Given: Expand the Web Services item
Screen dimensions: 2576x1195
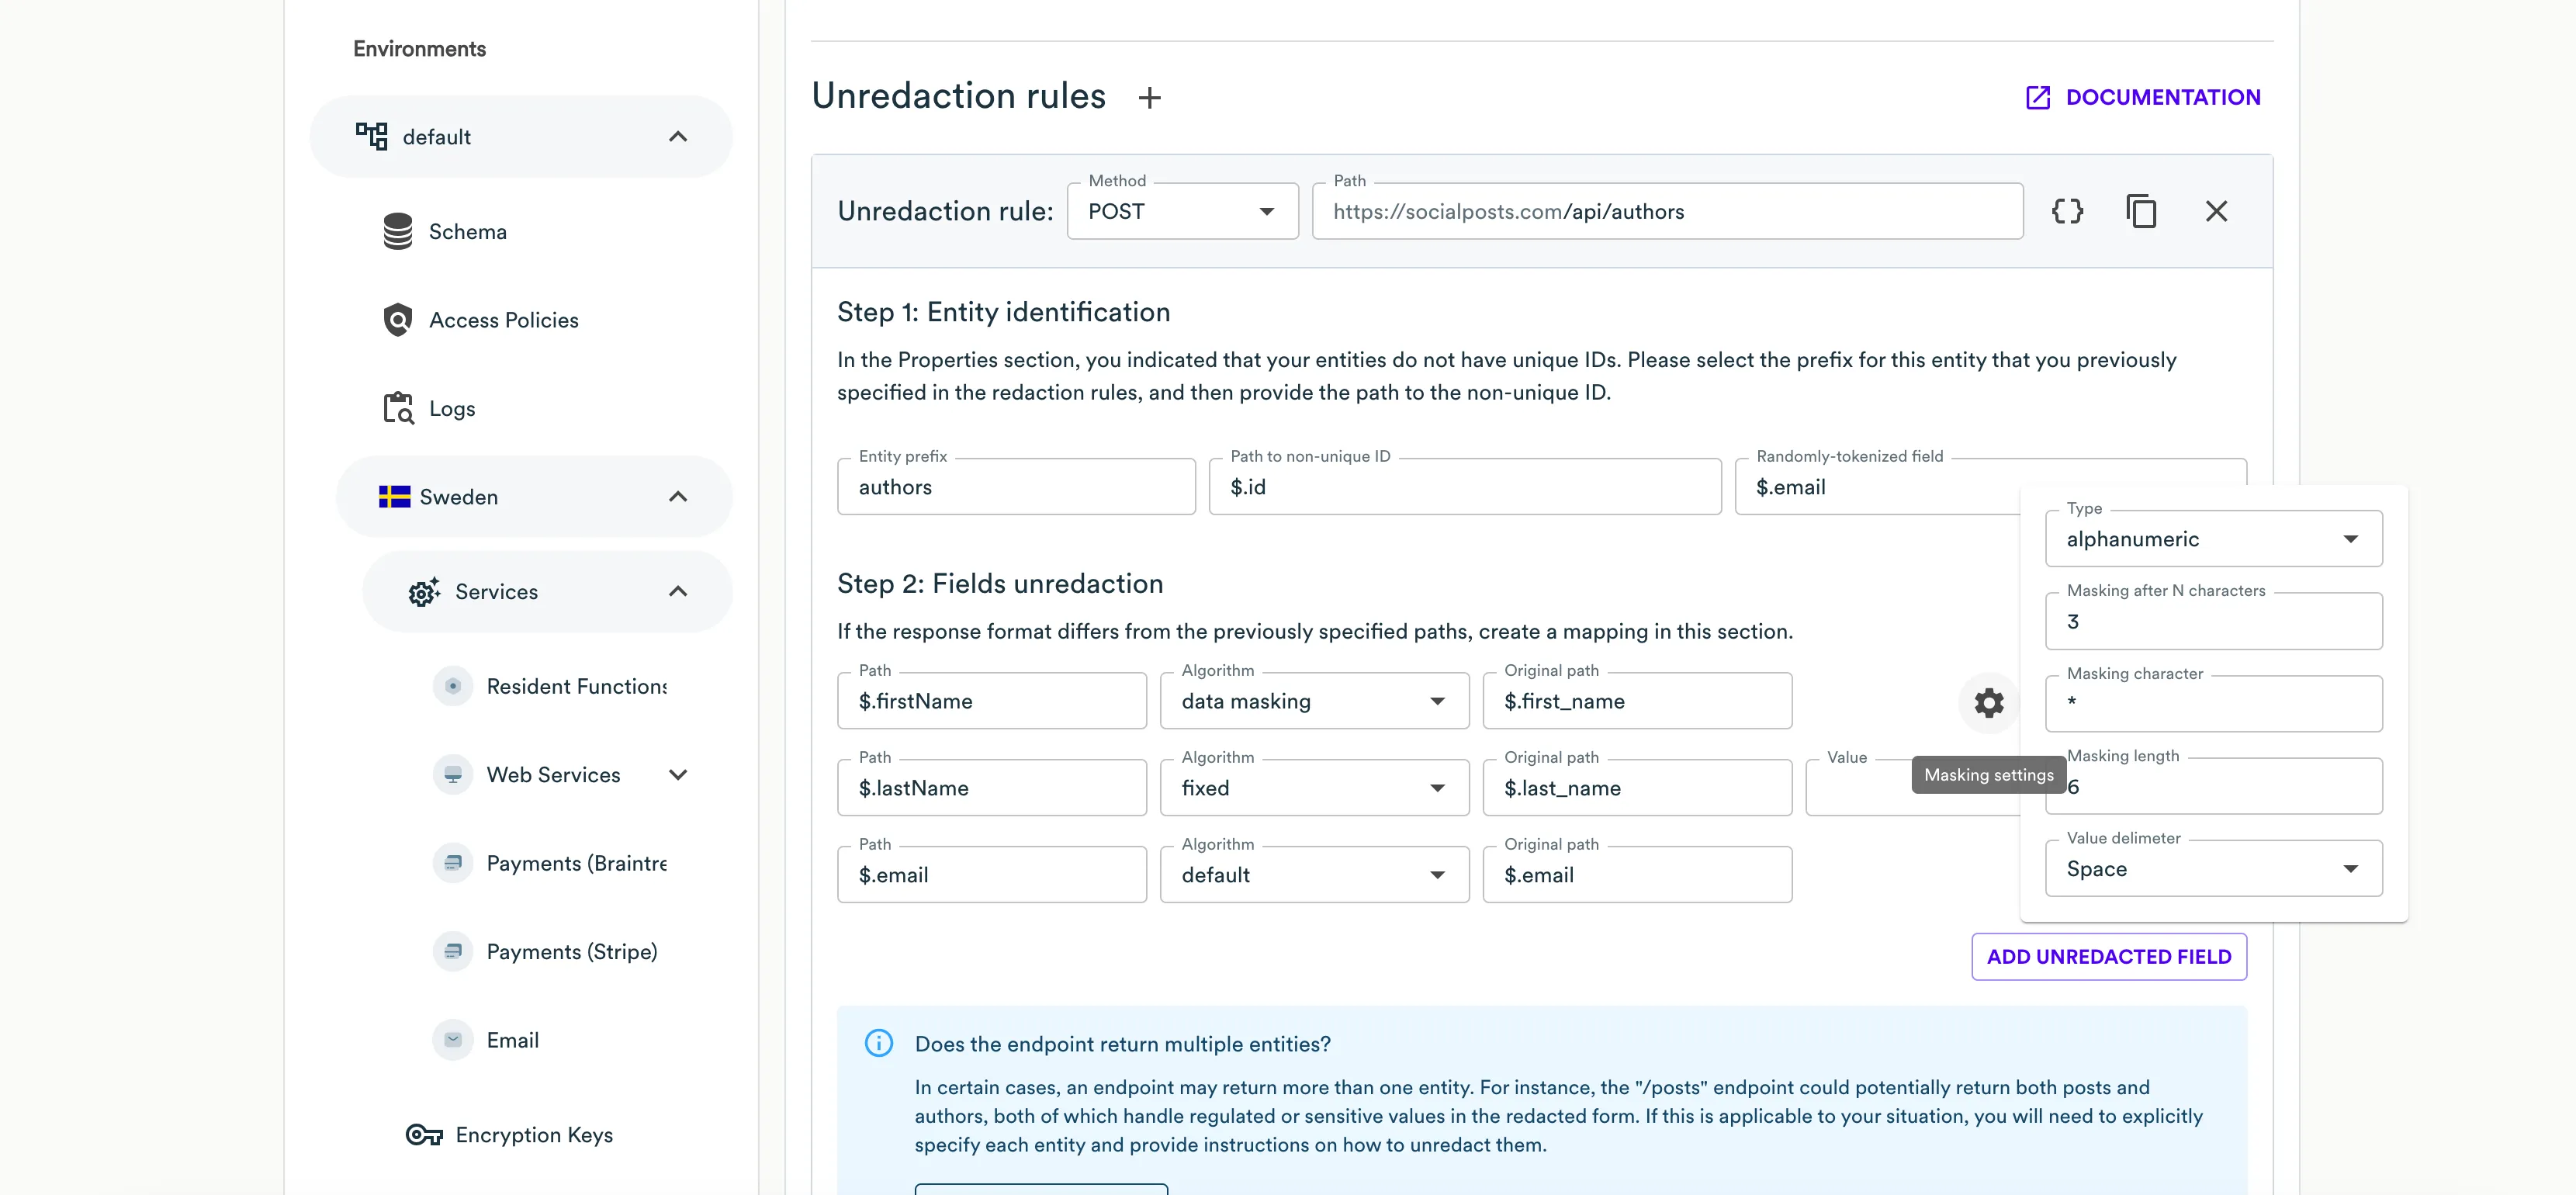Looking at the screenshot, I should click(x=677, y=775).
